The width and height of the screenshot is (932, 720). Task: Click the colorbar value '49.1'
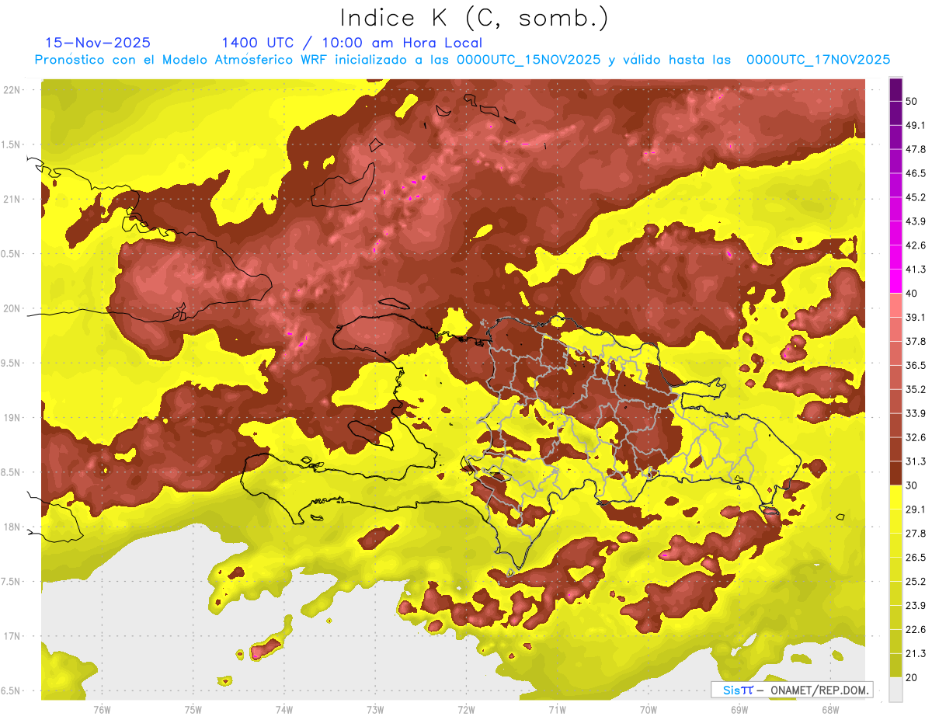[915, 125]
